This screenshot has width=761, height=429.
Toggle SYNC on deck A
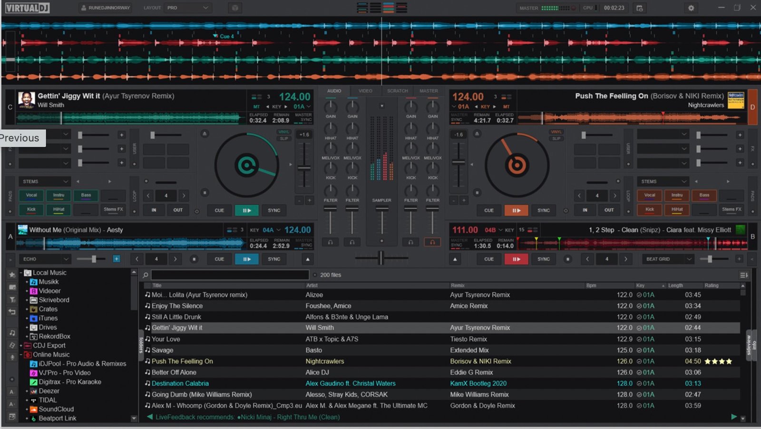[x=274, y=259]
